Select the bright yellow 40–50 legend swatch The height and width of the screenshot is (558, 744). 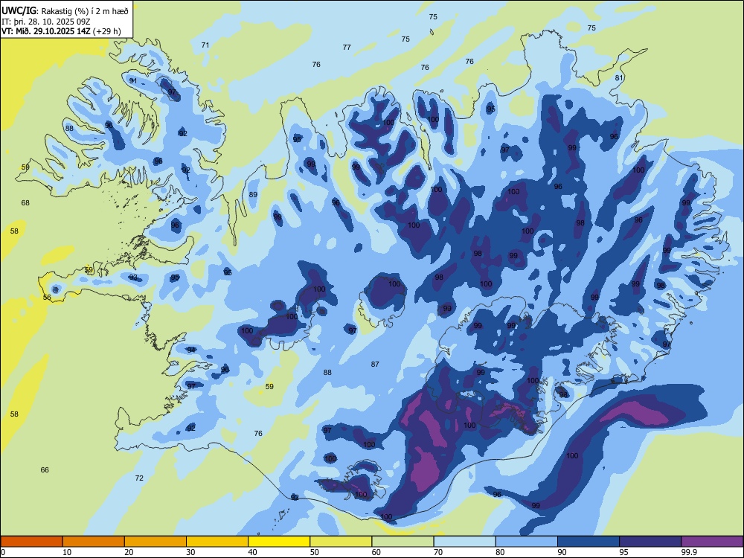click(x=279, y=542)
